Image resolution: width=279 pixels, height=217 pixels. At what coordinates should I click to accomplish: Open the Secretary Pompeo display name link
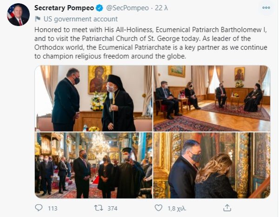[x=64, y=8]
